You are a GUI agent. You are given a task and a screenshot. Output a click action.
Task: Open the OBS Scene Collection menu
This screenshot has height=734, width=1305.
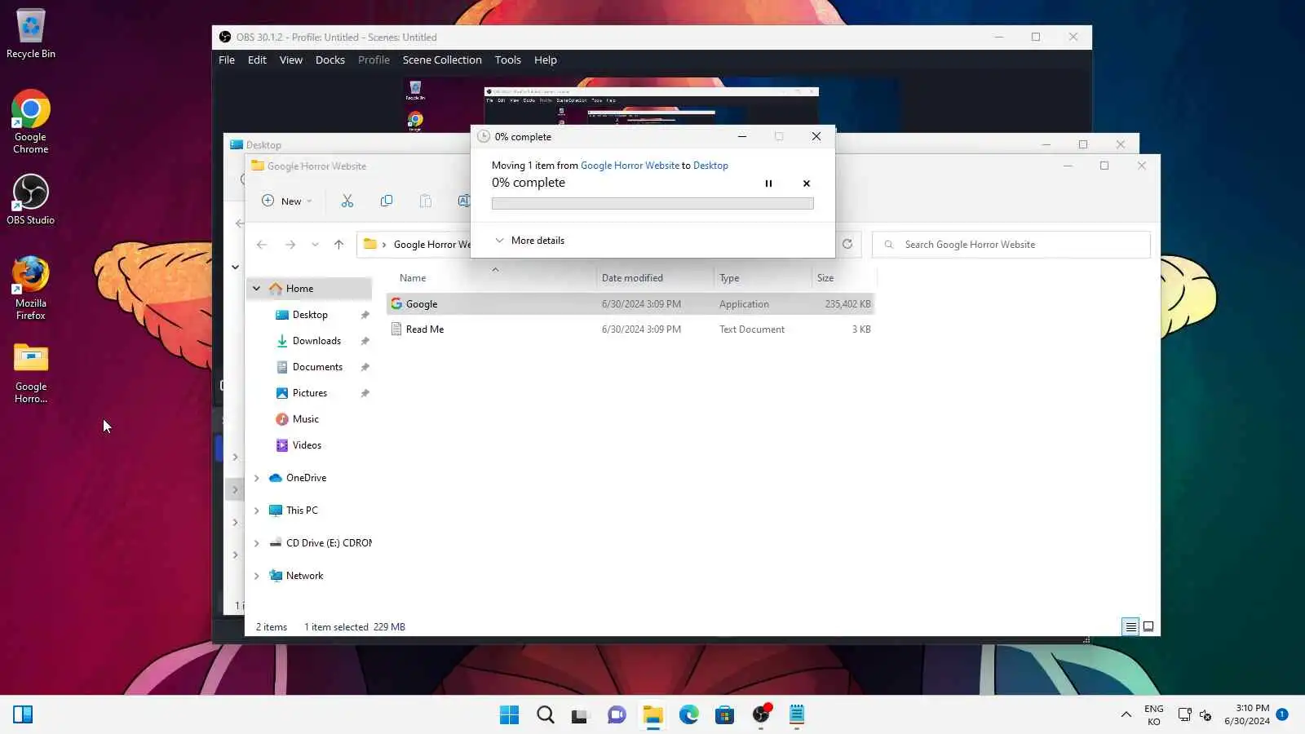(442, 60)
